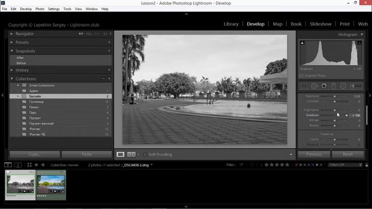Expand the History panel
Image resolution: width=372 pixels, height=209 pixels.
[12, 70]
